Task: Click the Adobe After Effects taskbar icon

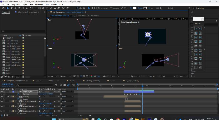Action: 149,119
